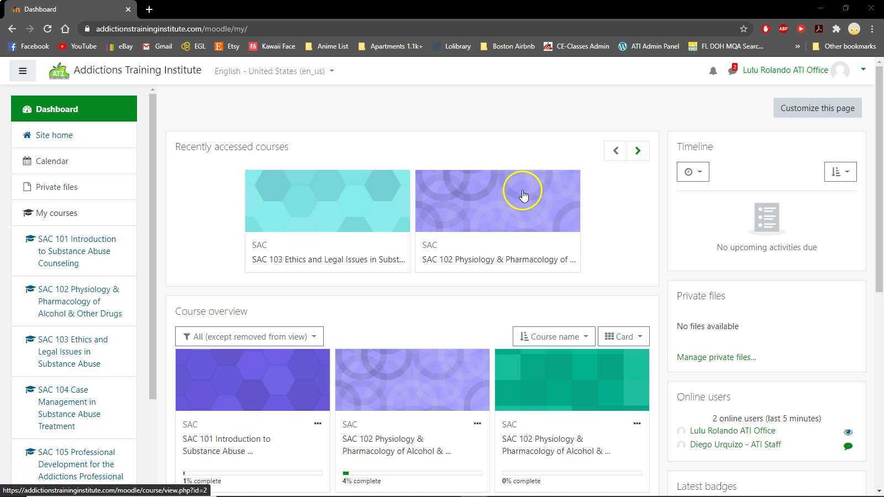The width and height of the screenshot is (884, 497).
Task: Open the Manage private files link
Action: point(716,357)
